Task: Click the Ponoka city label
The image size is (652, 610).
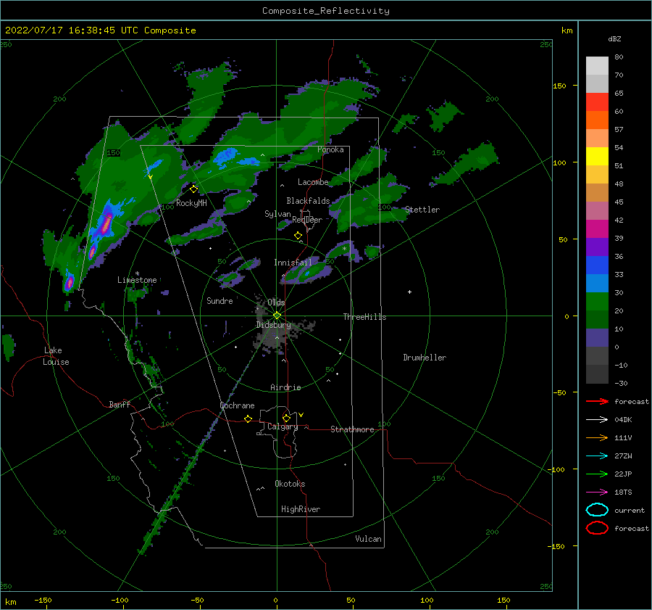Action: (x=330, y=149)
